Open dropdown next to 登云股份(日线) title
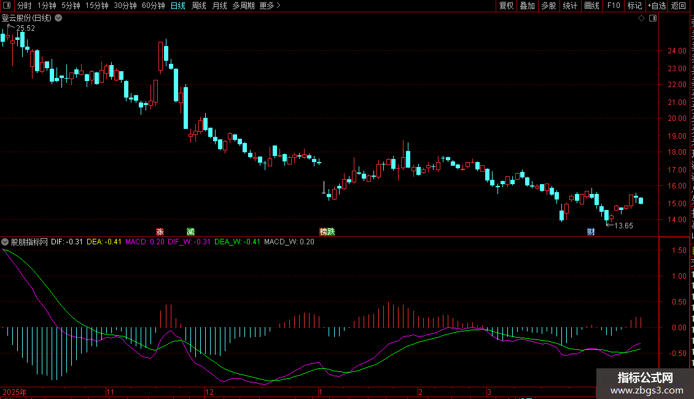Screen dimensions: 694x399 click(x=58, y=18)
